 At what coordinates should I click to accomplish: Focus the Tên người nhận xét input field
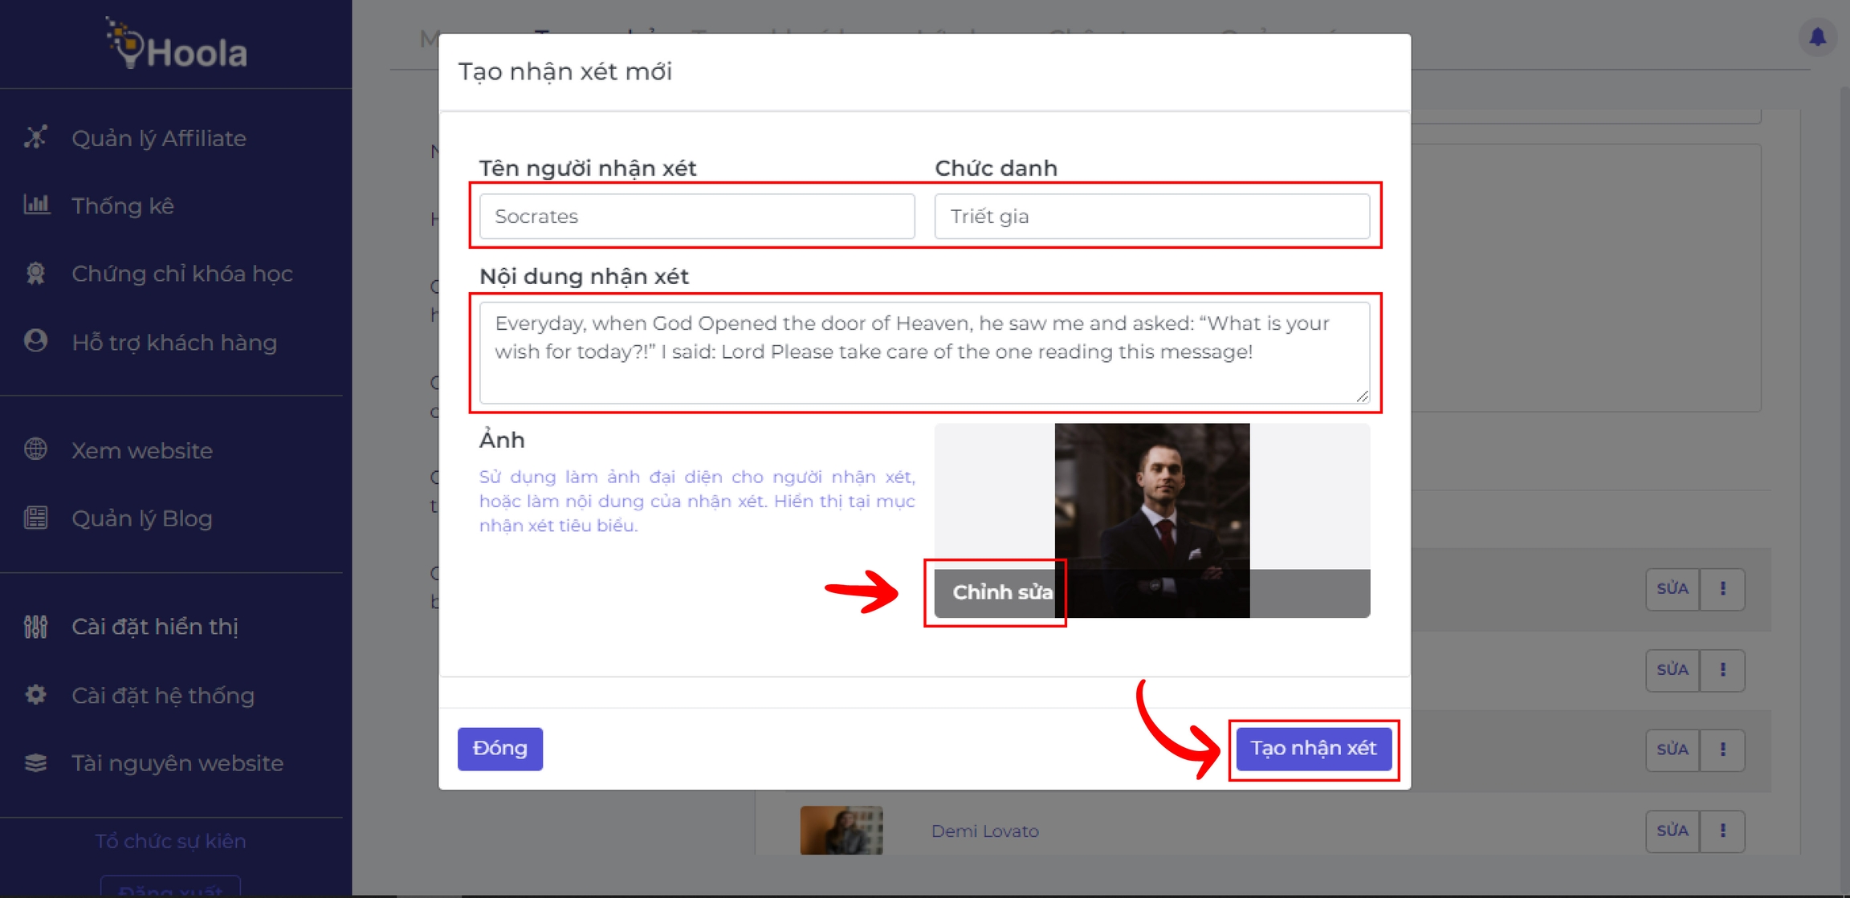click(x=696, y=217)
